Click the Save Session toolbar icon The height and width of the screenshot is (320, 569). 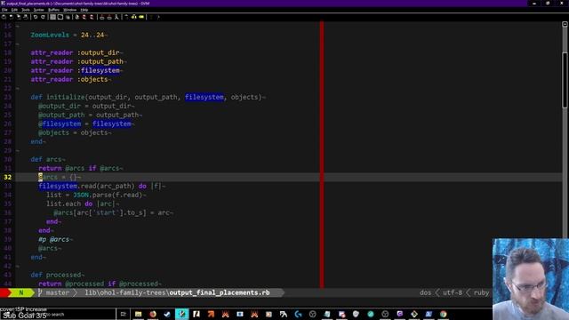point(109,17)
